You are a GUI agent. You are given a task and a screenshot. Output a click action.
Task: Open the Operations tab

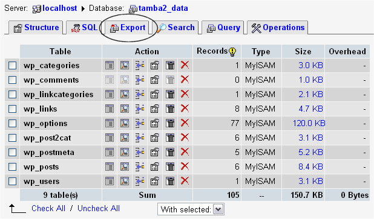[x=278, y=28]
